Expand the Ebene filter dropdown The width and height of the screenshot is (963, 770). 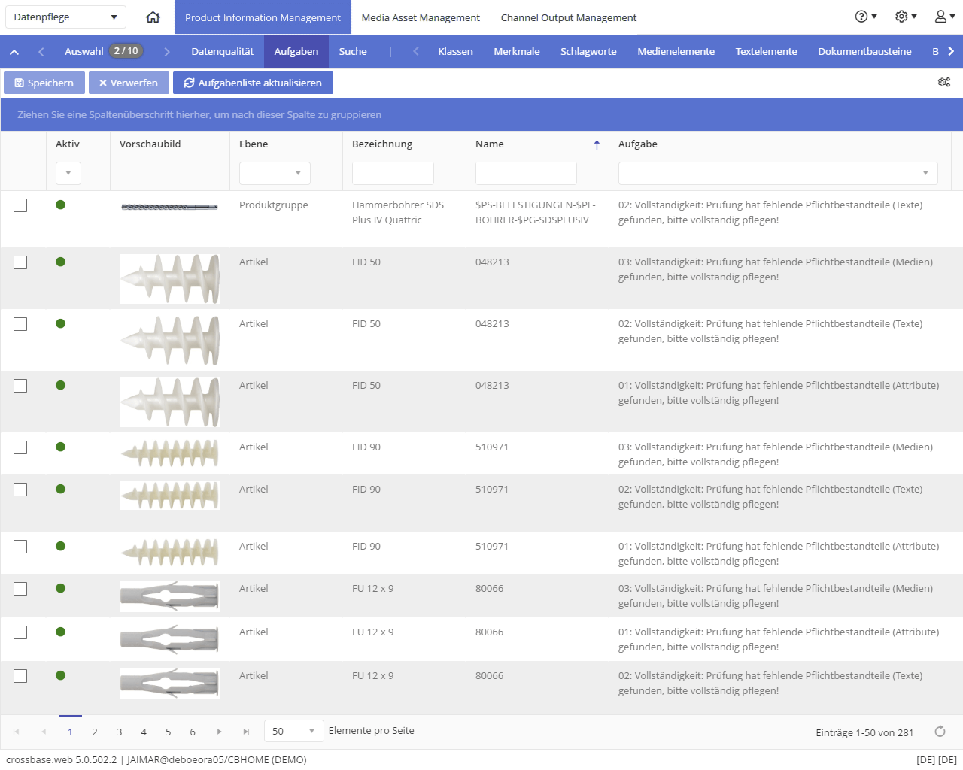[x=275, y=173]
